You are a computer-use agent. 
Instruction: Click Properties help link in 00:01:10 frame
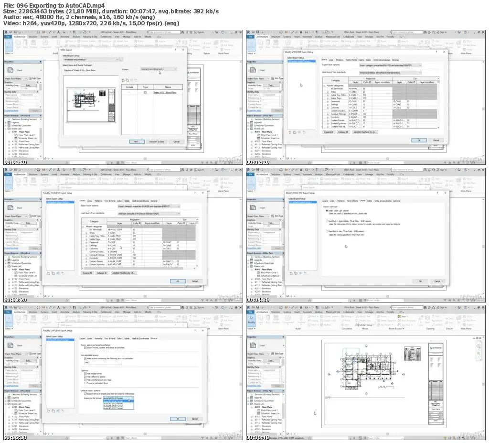11,110
